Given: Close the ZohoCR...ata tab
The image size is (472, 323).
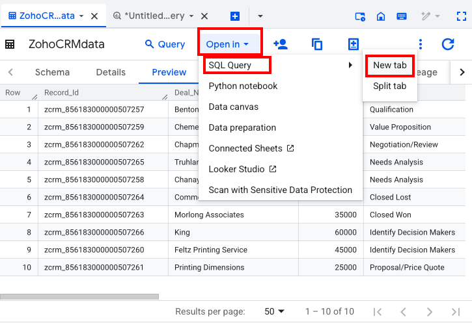Looking at the screenshot, I should [94, 16].
